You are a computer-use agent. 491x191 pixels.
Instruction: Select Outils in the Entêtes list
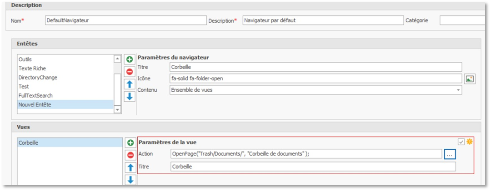(x=25, y=59)
